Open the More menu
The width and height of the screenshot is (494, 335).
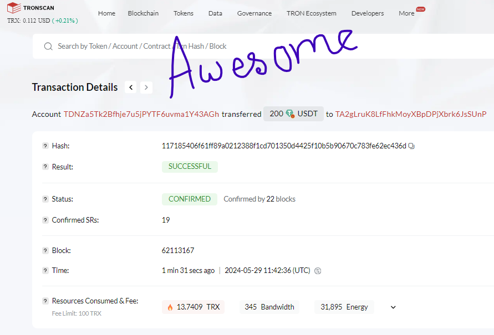[406, 13]
